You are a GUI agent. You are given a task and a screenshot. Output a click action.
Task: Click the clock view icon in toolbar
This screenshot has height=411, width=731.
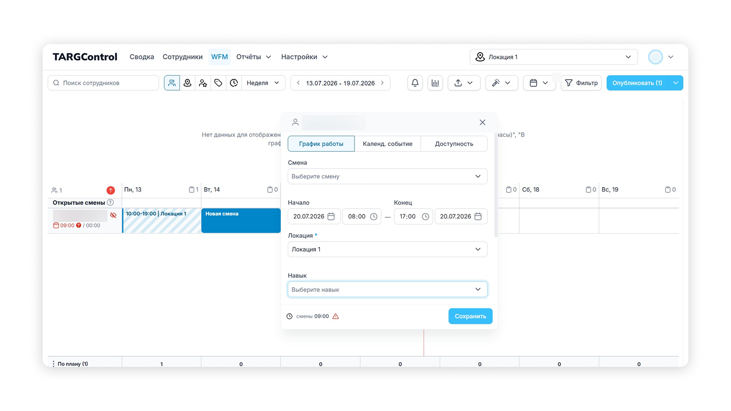[x=234, y=83]
